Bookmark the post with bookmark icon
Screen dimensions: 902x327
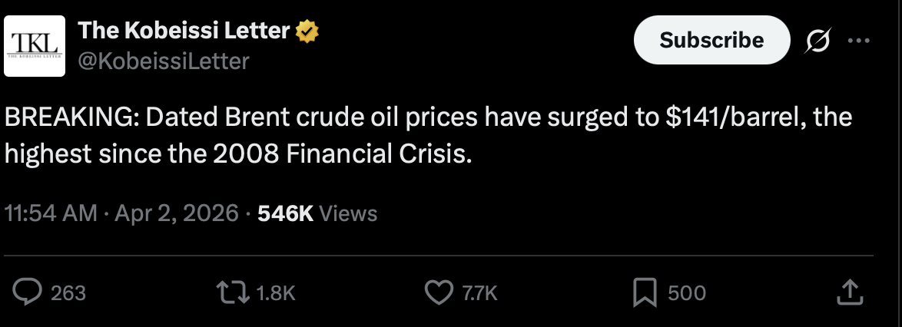tap(645, 293)
